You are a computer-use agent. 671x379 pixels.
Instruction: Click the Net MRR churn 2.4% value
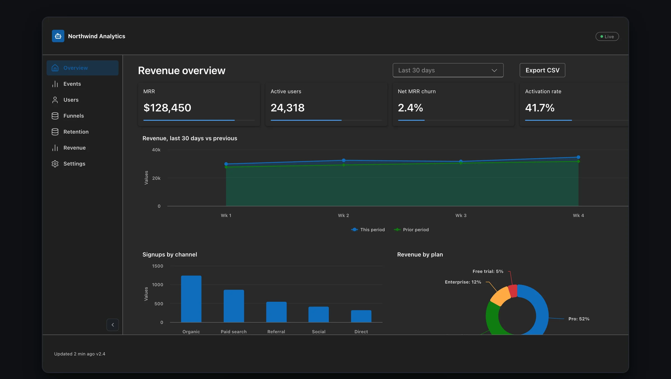(410, 108)
